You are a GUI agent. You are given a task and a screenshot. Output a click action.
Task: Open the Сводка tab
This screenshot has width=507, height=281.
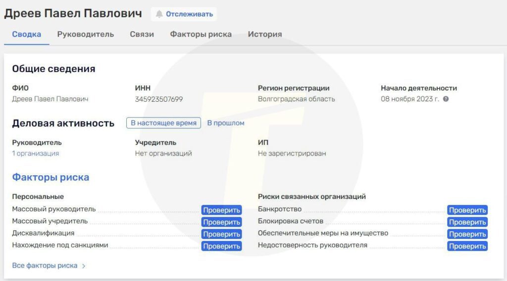point(26,34)
